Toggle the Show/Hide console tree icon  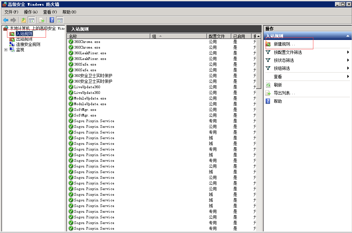[x=32, y=20]
